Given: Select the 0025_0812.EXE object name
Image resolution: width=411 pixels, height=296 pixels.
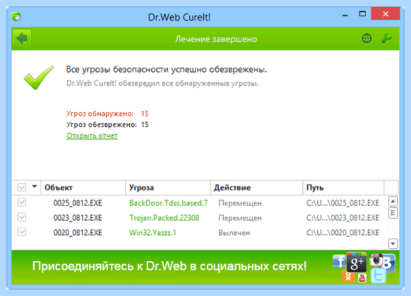Looking at the screenshot, I should coord(77,203).
